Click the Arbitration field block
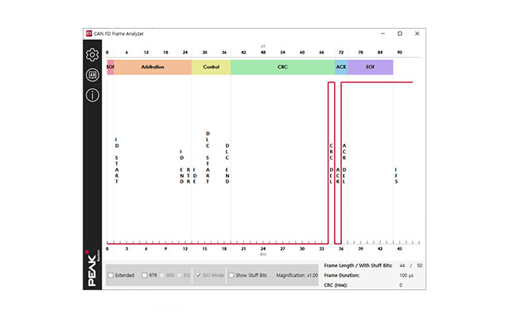This screenshot has width=509, height=318. [153, 68]
